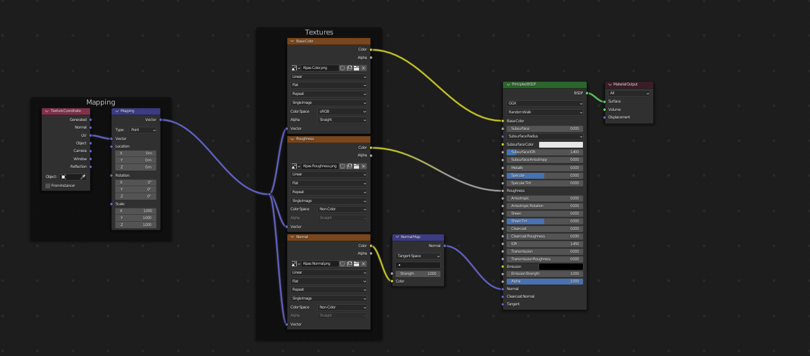Viewport: 810px width, 356px height.
Task: Click the black Emission color swatch
Action: (561, 267)
